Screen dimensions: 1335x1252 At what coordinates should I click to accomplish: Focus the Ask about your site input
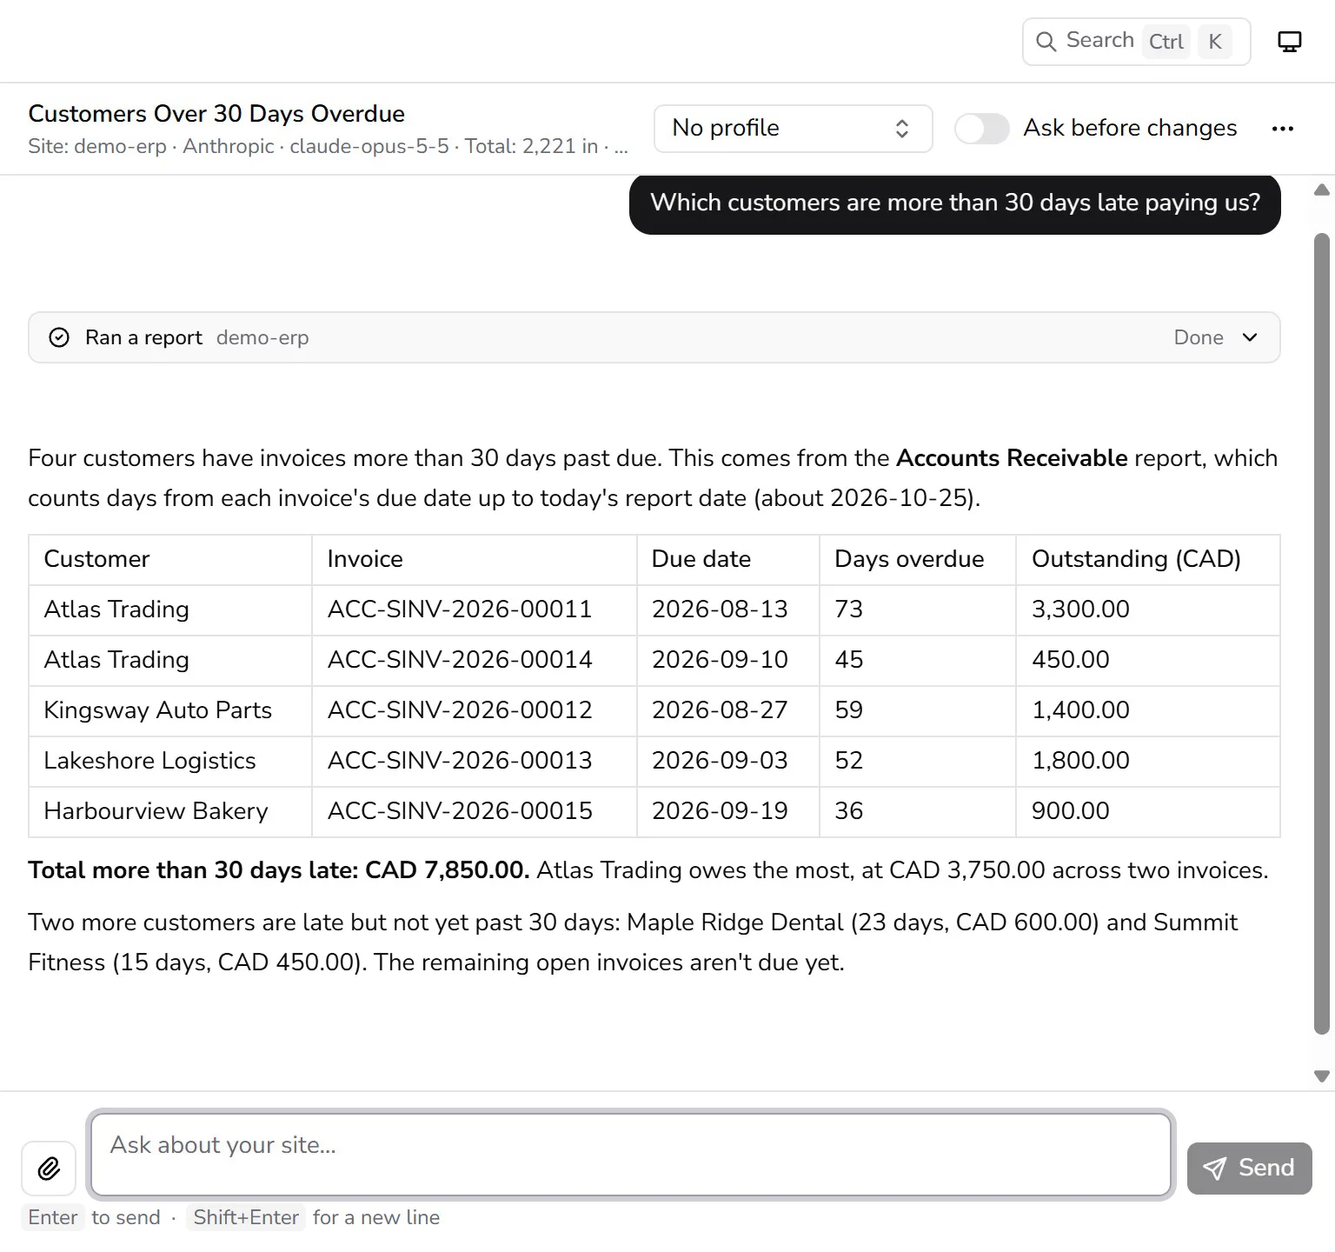(631, 1155)
